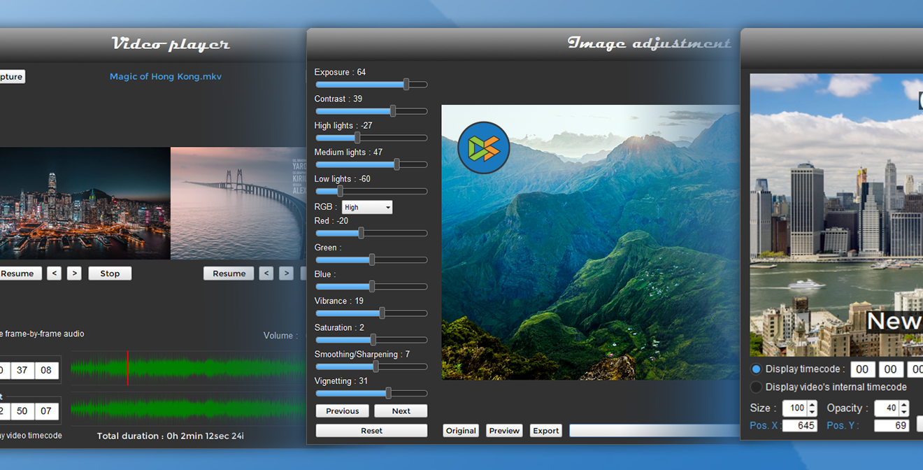Select the Display timecode radio button
Screen dimensions: 923x470
(756, 369)
